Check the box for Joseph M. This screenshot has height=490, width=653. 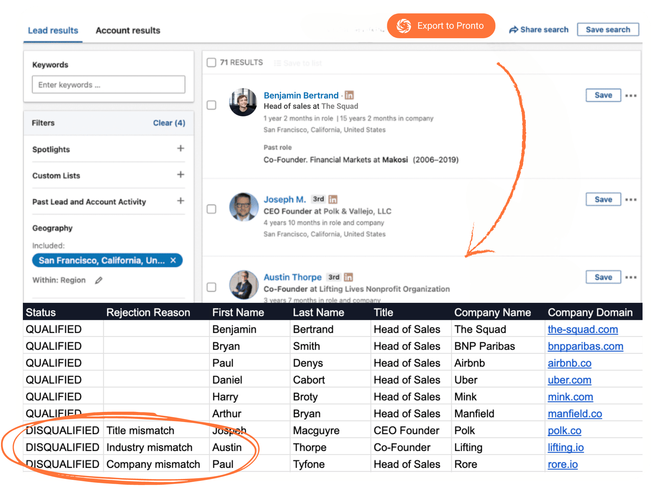tap(212, 209)
